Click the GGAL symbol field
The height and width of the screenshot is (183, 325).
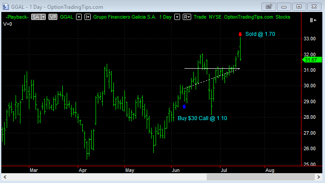tap(67, 17)
